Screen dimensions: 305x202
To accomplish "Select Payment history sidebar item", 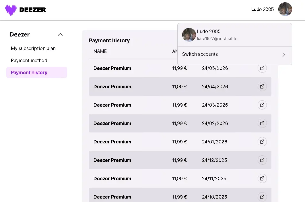I will (x=37, y=72).
